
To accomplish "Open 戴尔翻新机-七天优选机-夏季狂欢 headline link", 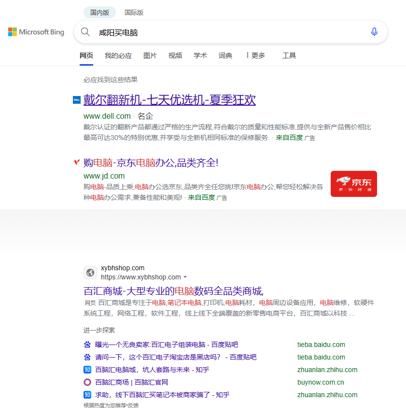I will pos(169,100).
